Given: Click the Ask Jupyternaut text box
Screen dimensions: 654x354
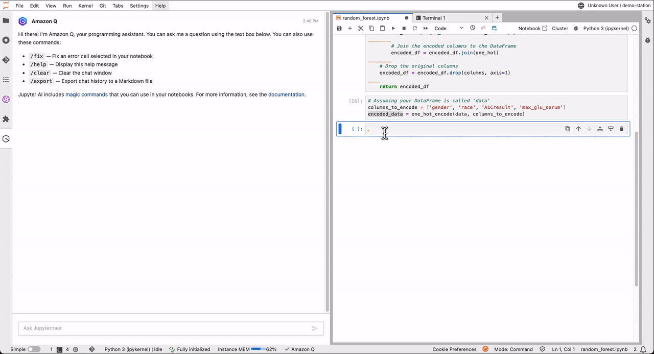Looking at the screenshot, I should click(163, 328).
